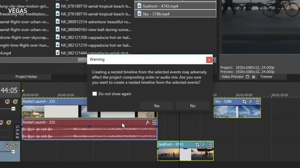Select Seafront - 4743.mp4 in media list
Screen dimensions: 300x168
(175, 6)
